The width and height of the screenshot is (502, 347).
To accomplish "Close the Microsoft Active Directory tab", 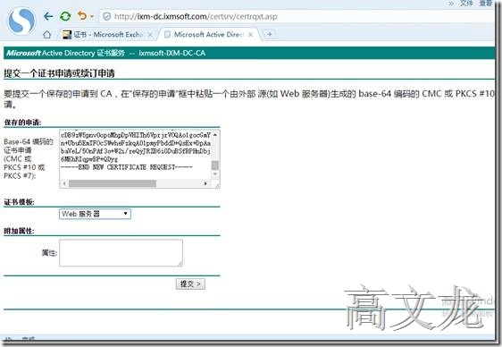I will [251, 35].
